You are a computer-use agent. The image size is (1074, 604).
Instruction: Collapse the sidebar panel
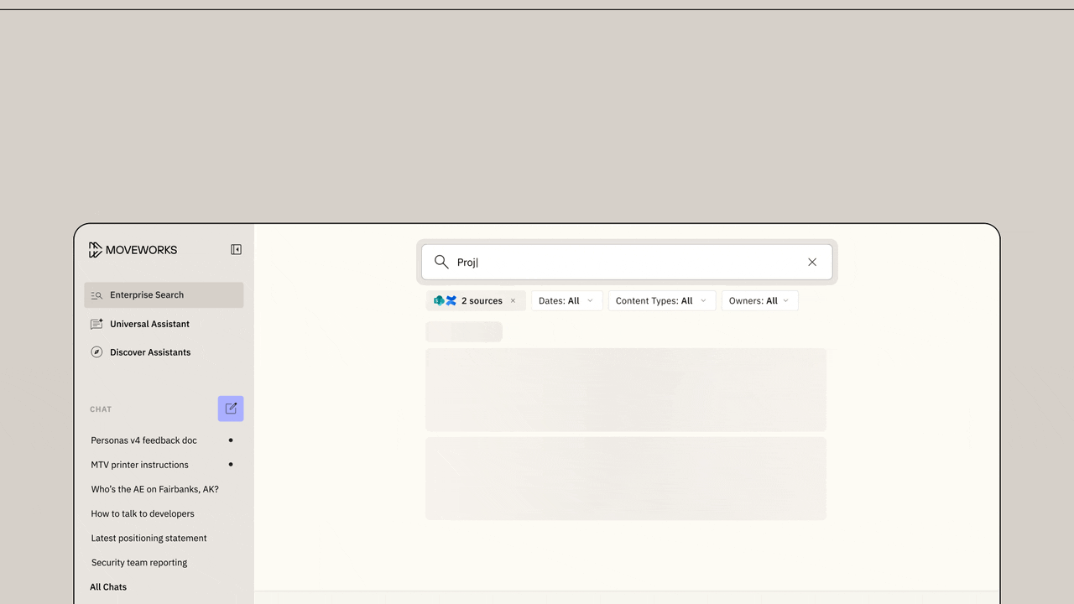[x=236, y=249]
